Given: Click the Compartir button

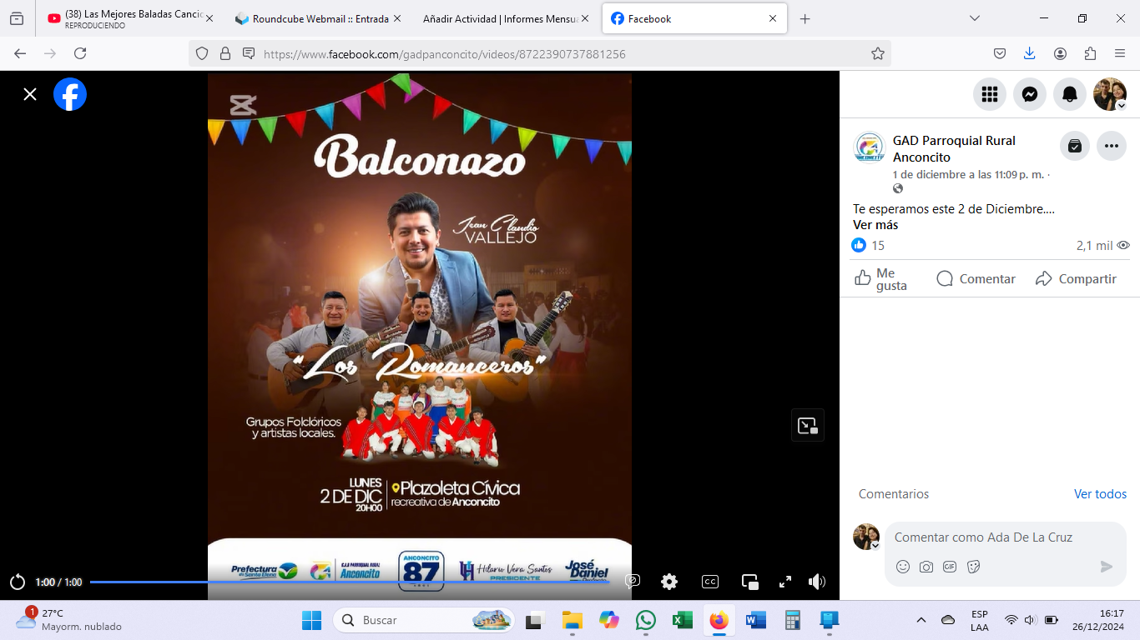Looking at the screenshot, I should point(1076,279).
